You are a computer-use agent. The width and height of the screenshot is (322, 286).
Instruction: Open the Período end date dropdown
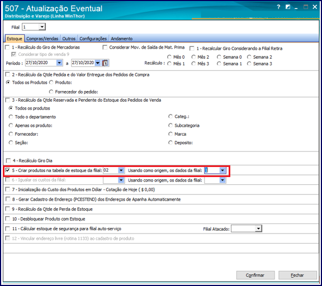pyautogui.click(x=98, y=63)
